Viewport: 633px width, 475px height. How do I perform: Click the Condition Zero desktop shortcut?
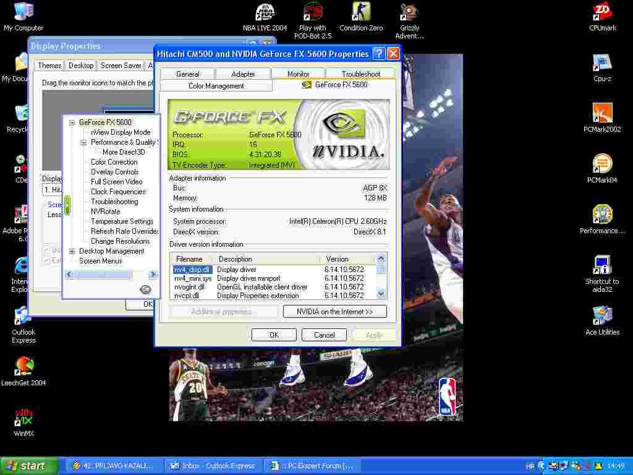(x=361, y=12)
